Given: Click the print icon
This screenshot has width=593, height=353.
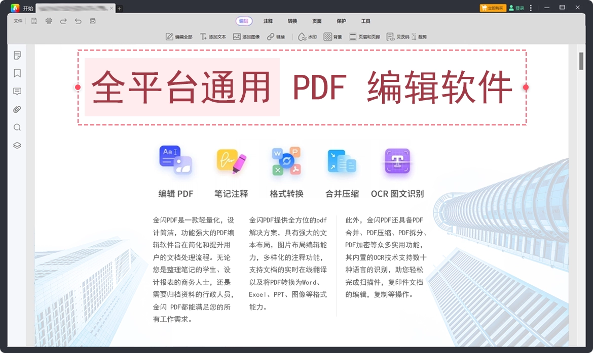Looking at the screenshot, I should (x=49, y=21).
